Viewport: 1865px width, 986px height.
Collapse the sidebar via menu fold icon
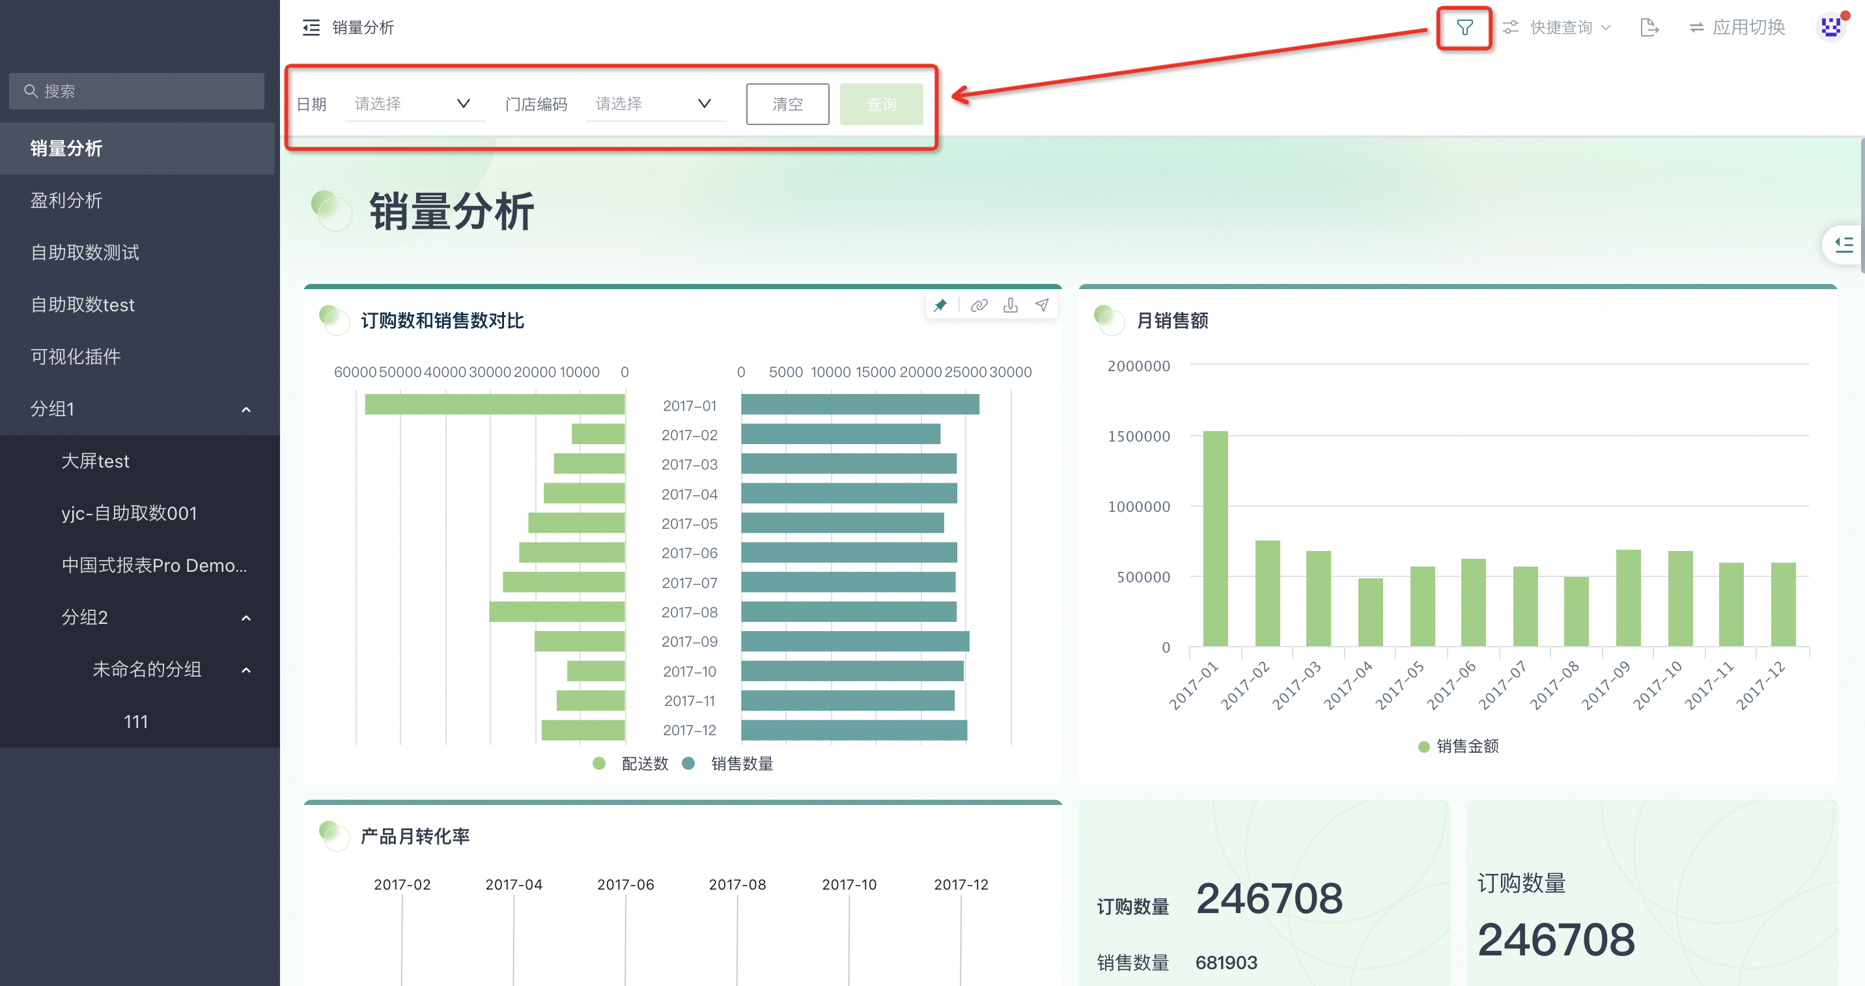311,27
